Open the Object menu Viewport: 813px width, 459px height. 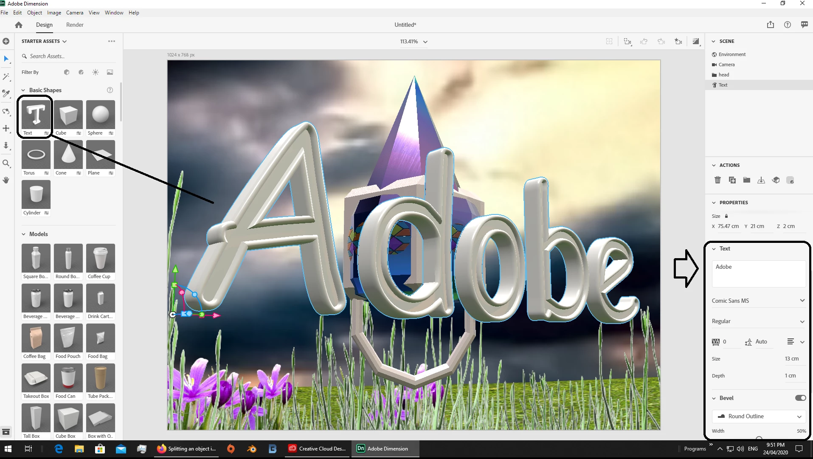coord(34,13)
